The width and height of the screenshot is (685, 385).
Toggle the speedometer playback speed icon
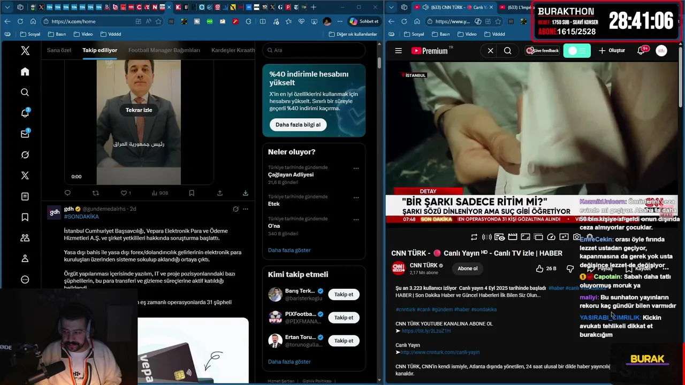pos(551,237)
